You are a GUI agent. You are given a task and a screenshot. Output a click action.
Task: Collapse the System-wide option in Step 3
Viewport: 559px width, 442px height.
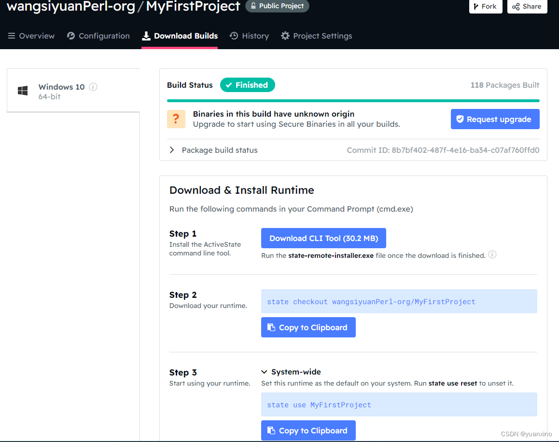(264, 372)
